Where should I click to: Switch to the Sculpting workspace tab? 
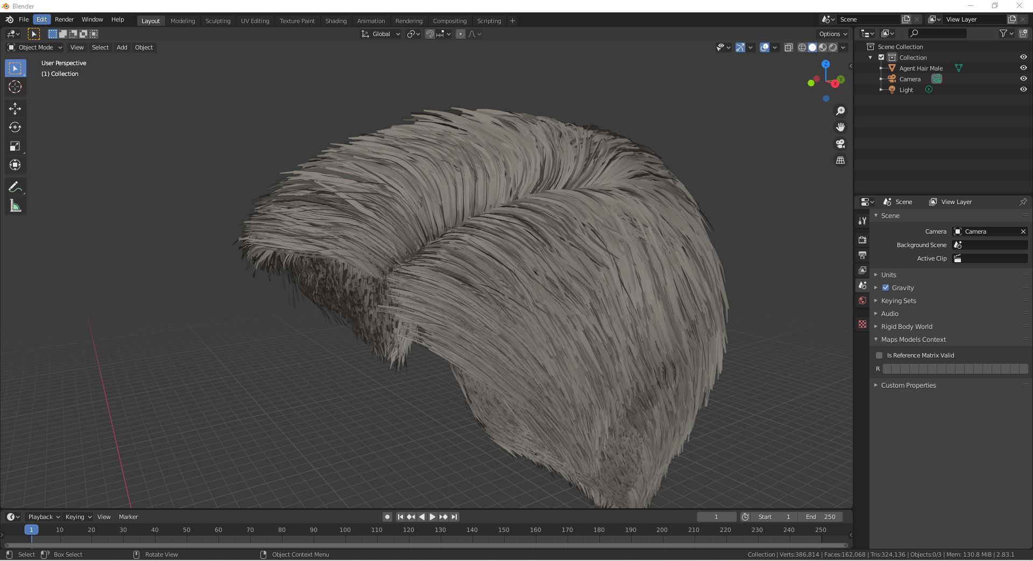click(218, 21)
